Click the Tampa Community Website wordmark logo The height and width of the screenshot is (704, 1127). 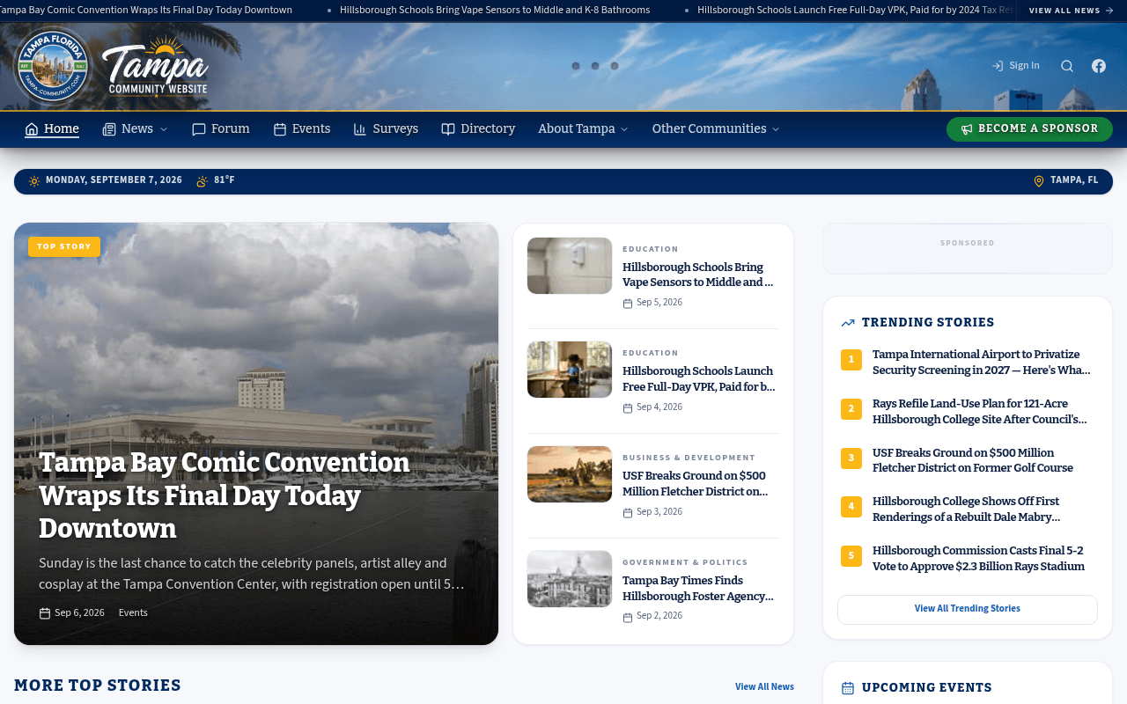156,66
